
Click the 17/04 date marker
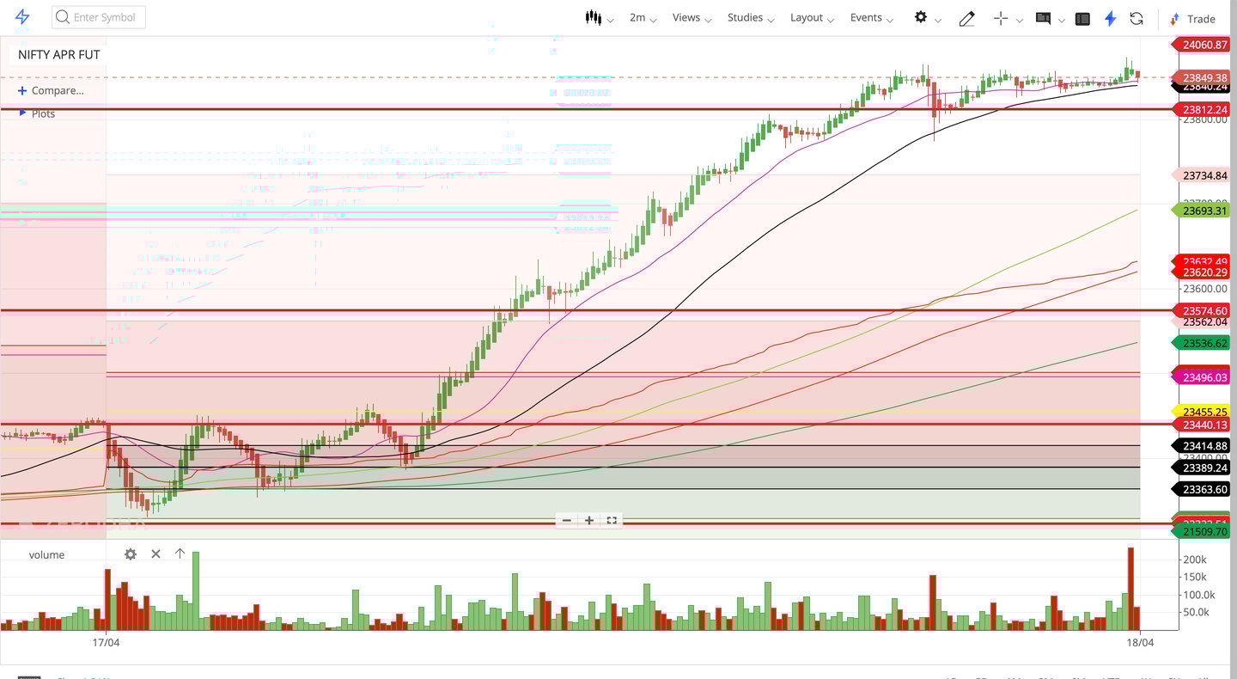pyautogui.click(x=106, y=642)
